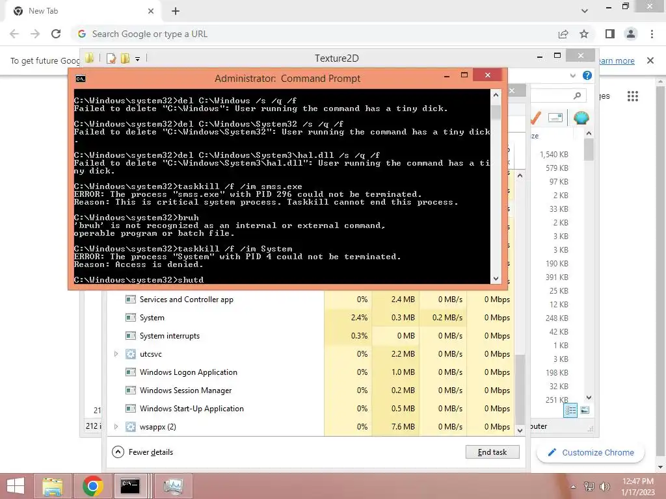Image resolution: width=666 pixels, height=499 pixels.
Task: Bookmark this tab with star icon
Action: tap(584, 34)
